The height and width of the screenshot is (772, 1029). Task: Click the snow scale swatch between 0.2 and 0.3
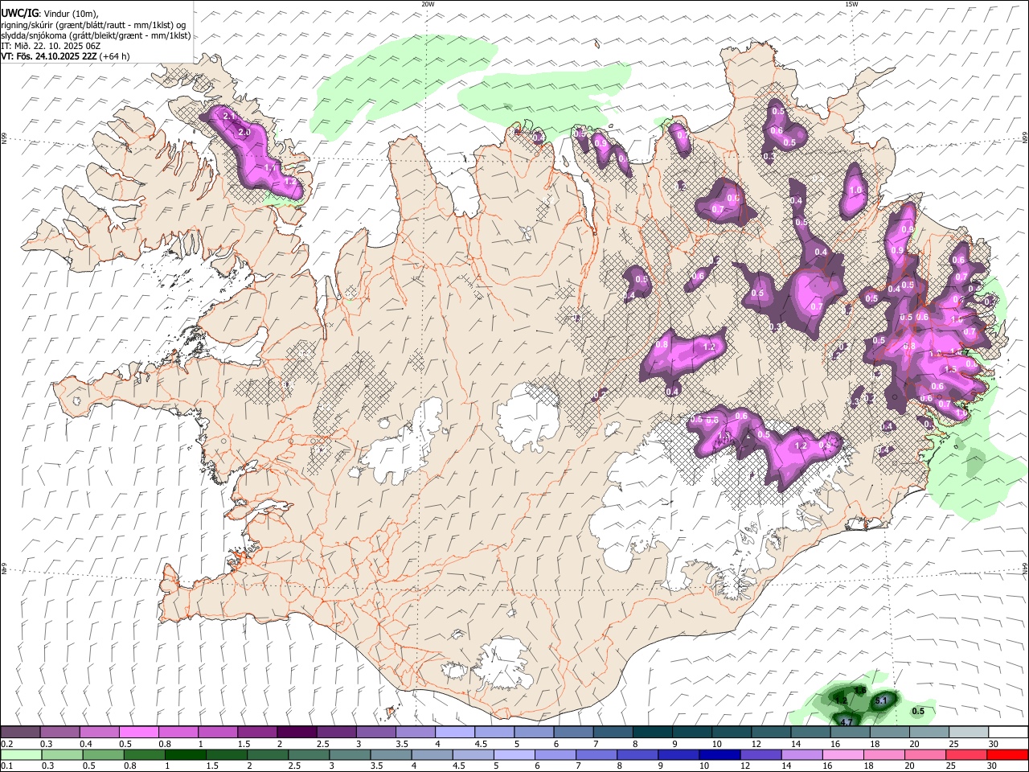point(20,733)
